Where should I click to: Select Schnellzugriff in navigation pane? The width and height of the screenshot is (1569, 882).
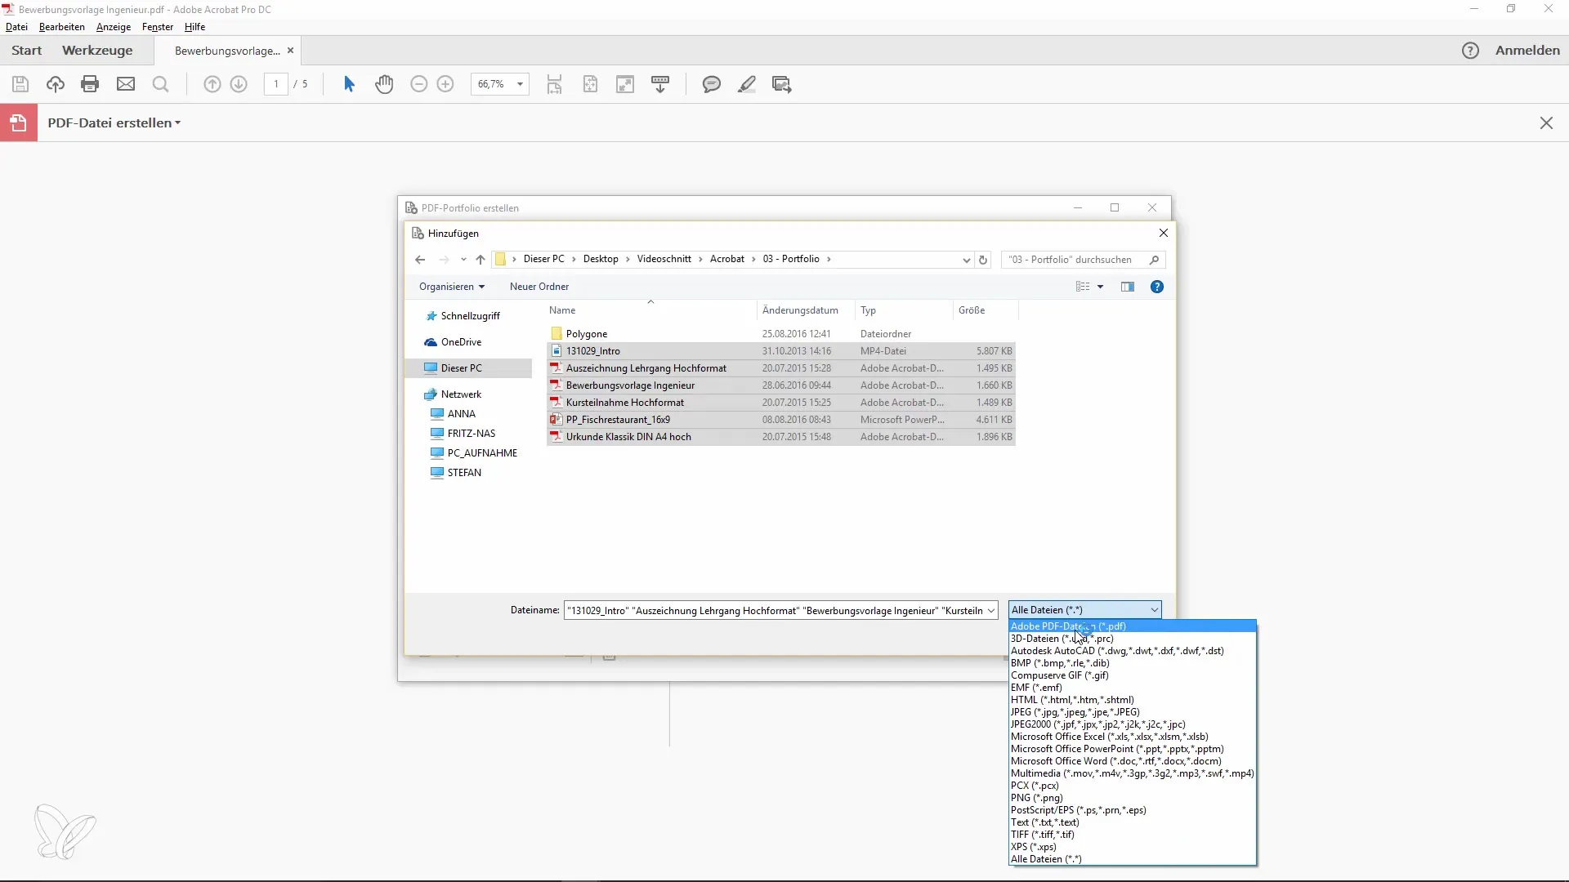pyautogui.click(x=470, y=316)
